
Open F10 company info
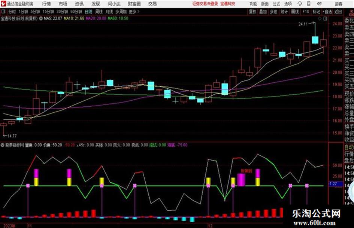[306, 12]
